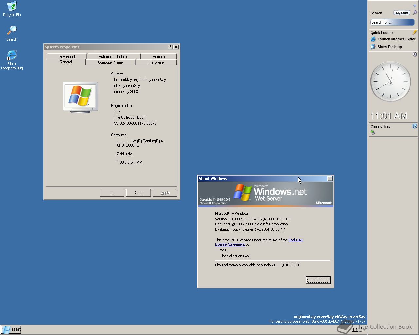Switch to the Hardware tab
Image resolution: width=419 pixels, height=335 pixels.
(x=156, y=62)
